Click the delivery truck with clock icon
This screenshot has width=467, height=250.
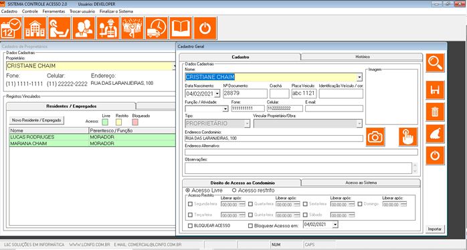pos(157,28)
